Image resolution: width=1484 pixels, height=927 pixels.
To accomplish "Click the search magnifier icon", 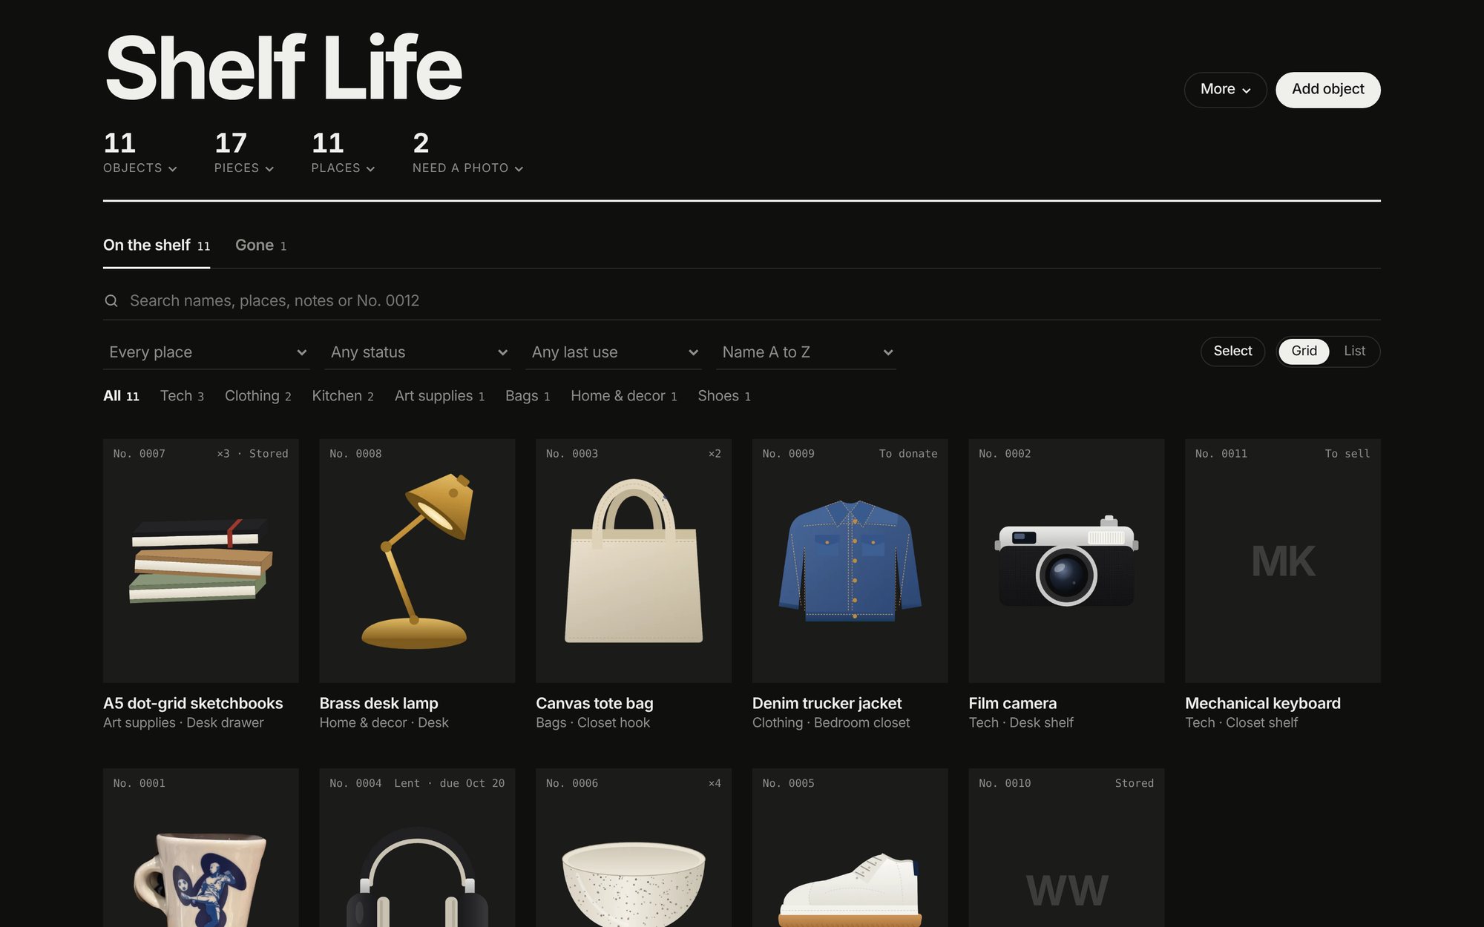I will pos(111,300).
